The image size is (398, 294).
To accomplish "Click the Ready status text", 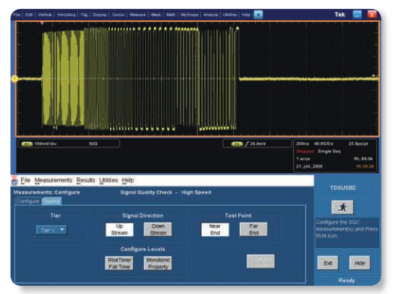I will (346, 280).
